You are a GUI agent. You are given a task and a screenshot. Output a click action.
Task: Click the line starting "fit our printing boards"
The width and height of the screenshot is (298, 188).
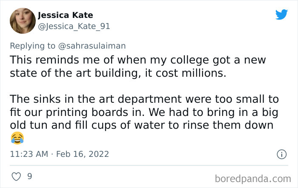[x=143, y=113]
